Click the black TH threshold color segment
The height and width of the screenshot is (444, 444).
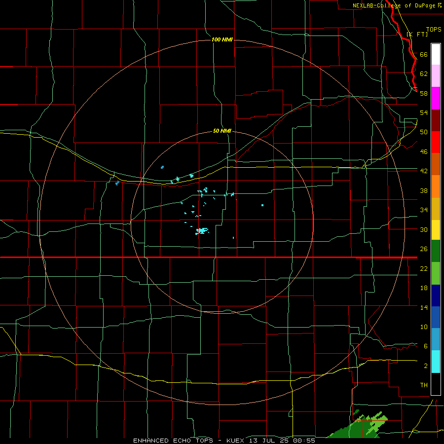click(x=436, y=384)
